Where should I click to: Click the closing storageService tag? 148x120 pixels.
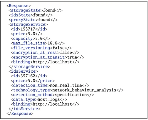(x=29, y=67)
